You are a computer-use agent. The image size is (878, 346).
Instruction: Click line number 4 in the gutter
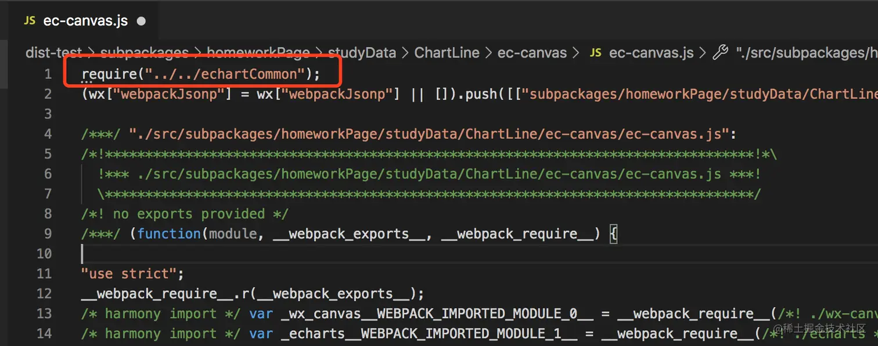pyautogui.click(x=49, y=134)
